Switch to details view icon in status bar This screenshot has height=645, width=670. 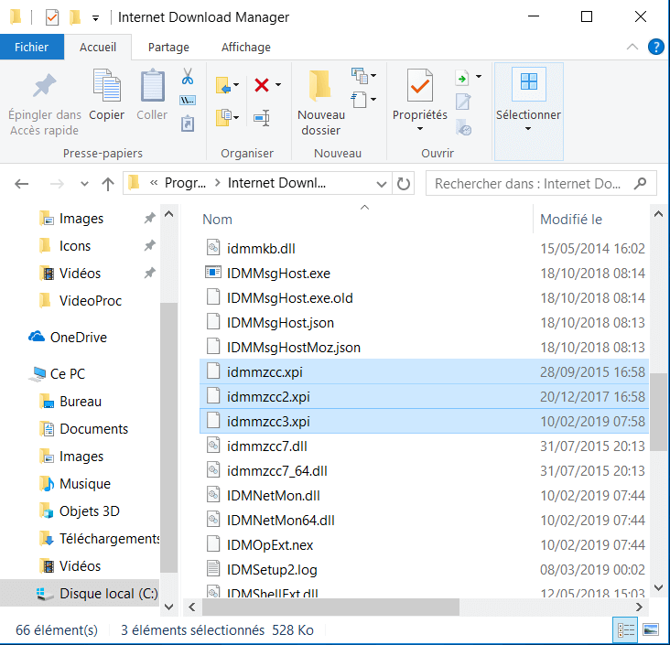tap(625, 629)
